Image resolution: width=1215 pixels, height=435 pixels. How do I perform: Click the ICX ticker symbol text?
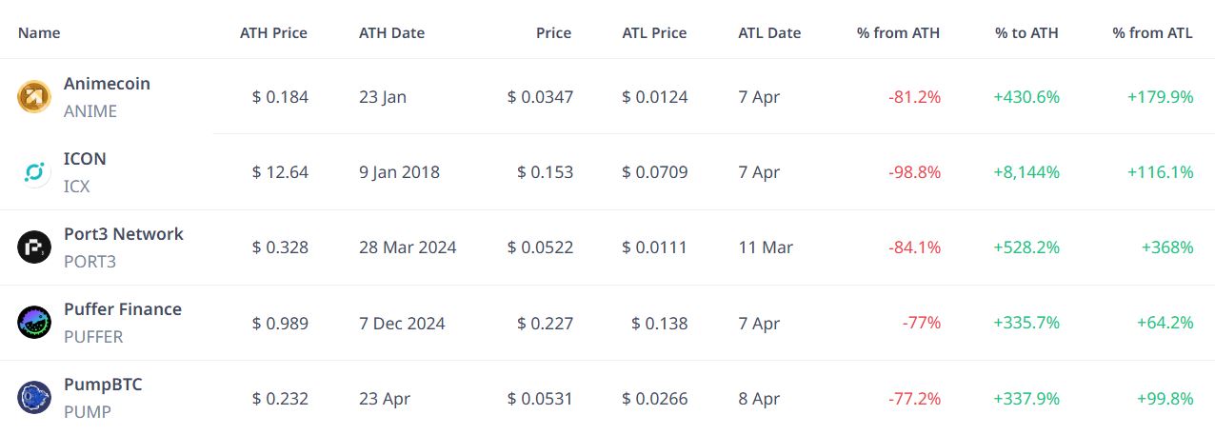click(77, 187)
